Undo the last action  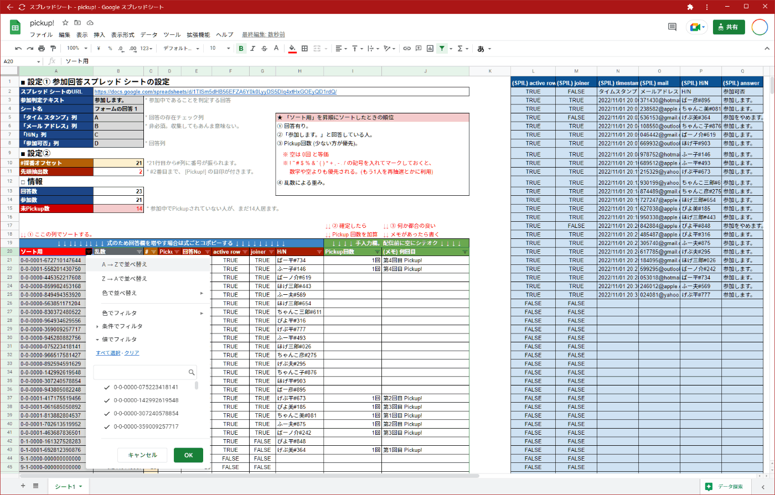click(x=18, y=49)
